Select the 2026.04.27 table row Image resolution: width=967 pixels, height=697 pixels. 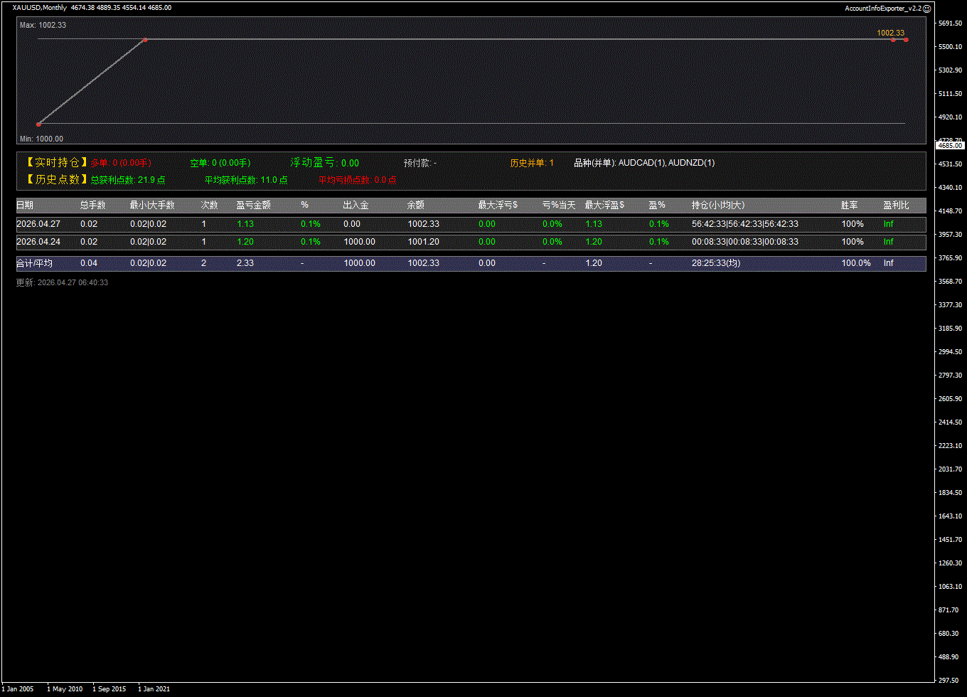(471, 224)
